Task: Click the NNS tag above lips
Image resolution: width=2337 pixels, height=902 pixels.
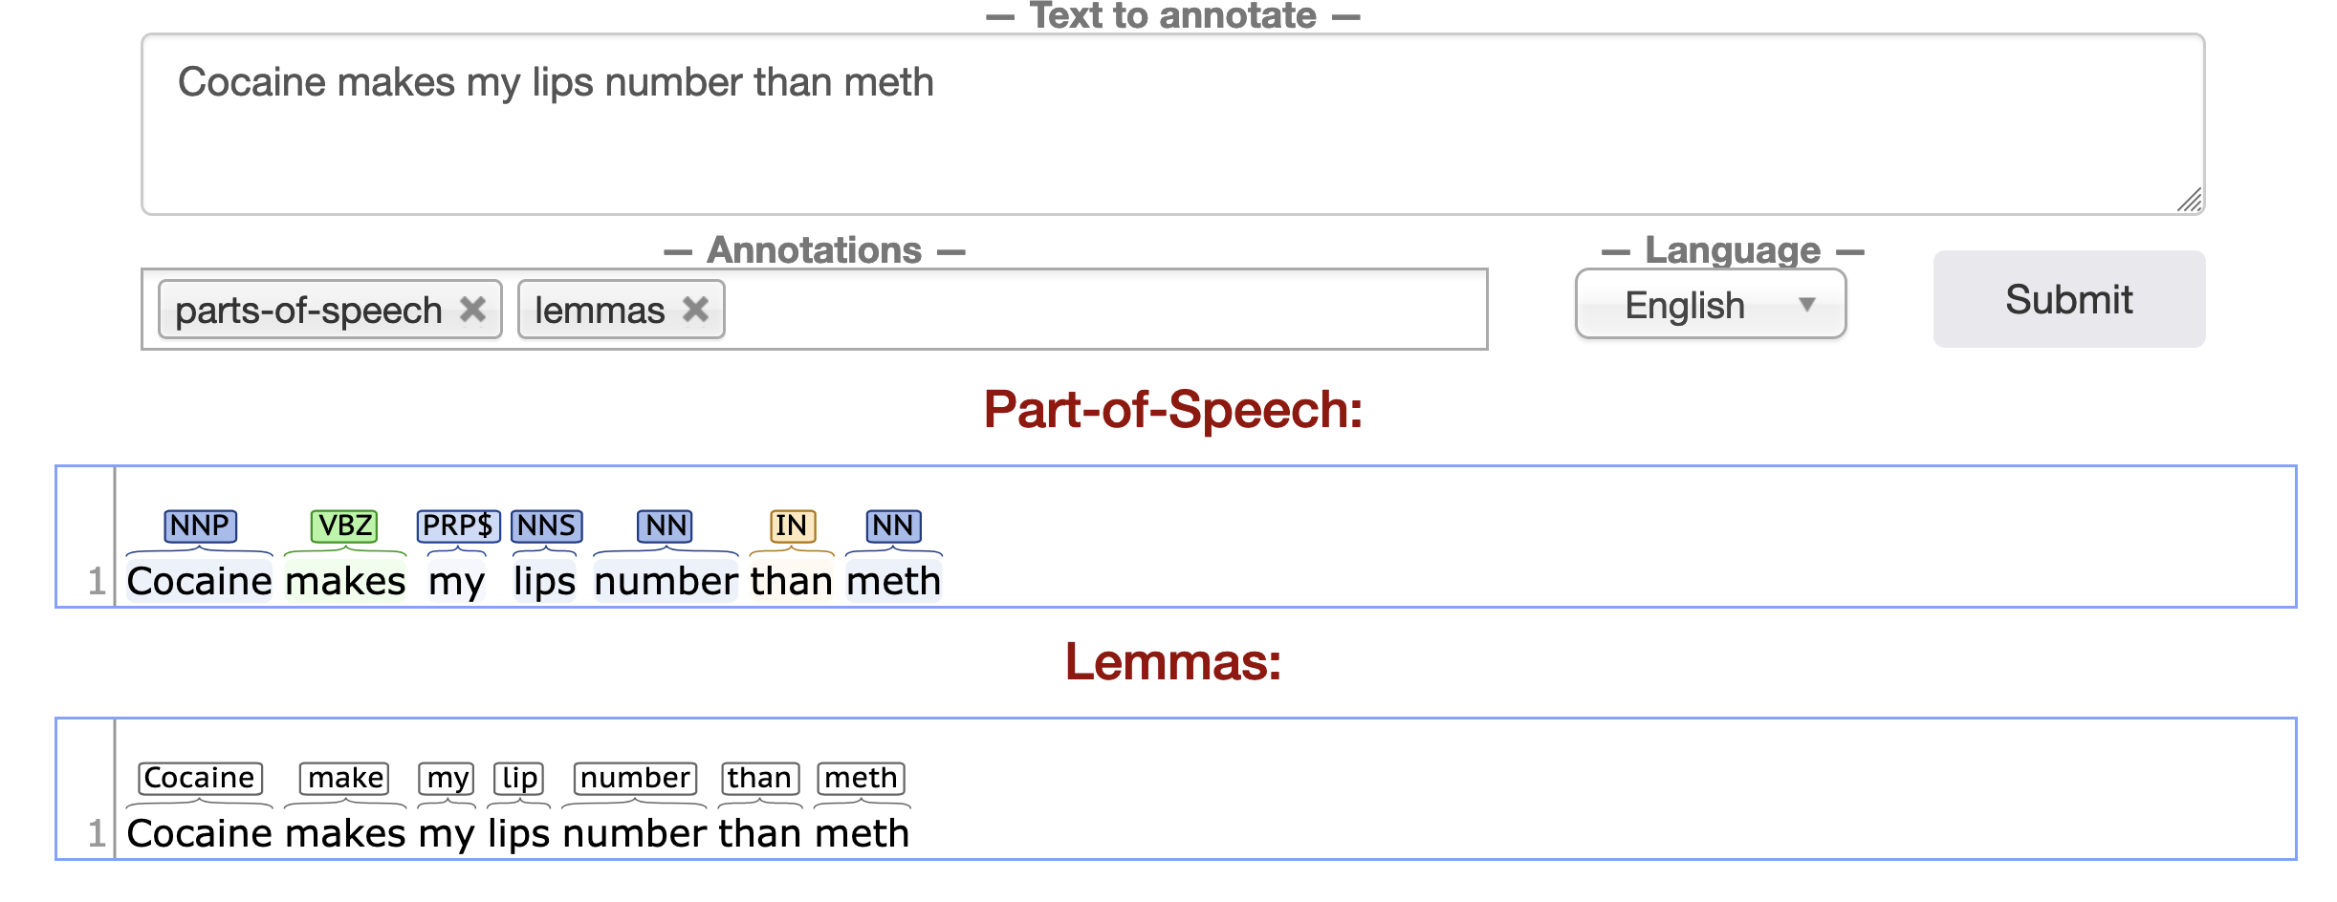Action: 546,525
